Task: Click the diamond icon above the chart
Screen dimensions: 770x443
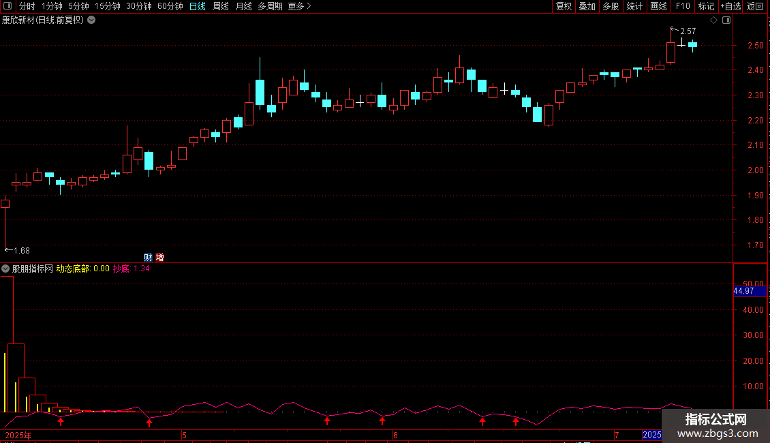Action: point(714,20)
